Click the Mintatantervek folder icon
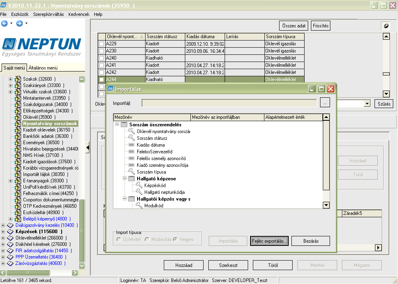This screenshot has height=284, width=398. click(x=18, y=98)
